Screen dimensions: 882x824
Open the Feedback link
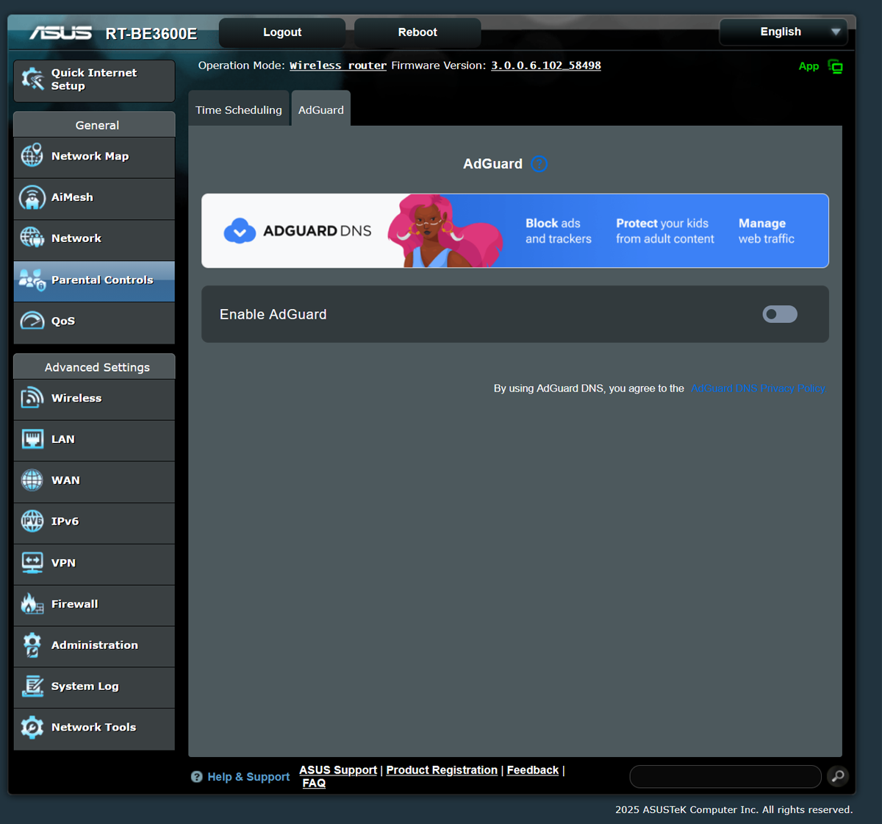pyautogui.click(x=533, y=770)
